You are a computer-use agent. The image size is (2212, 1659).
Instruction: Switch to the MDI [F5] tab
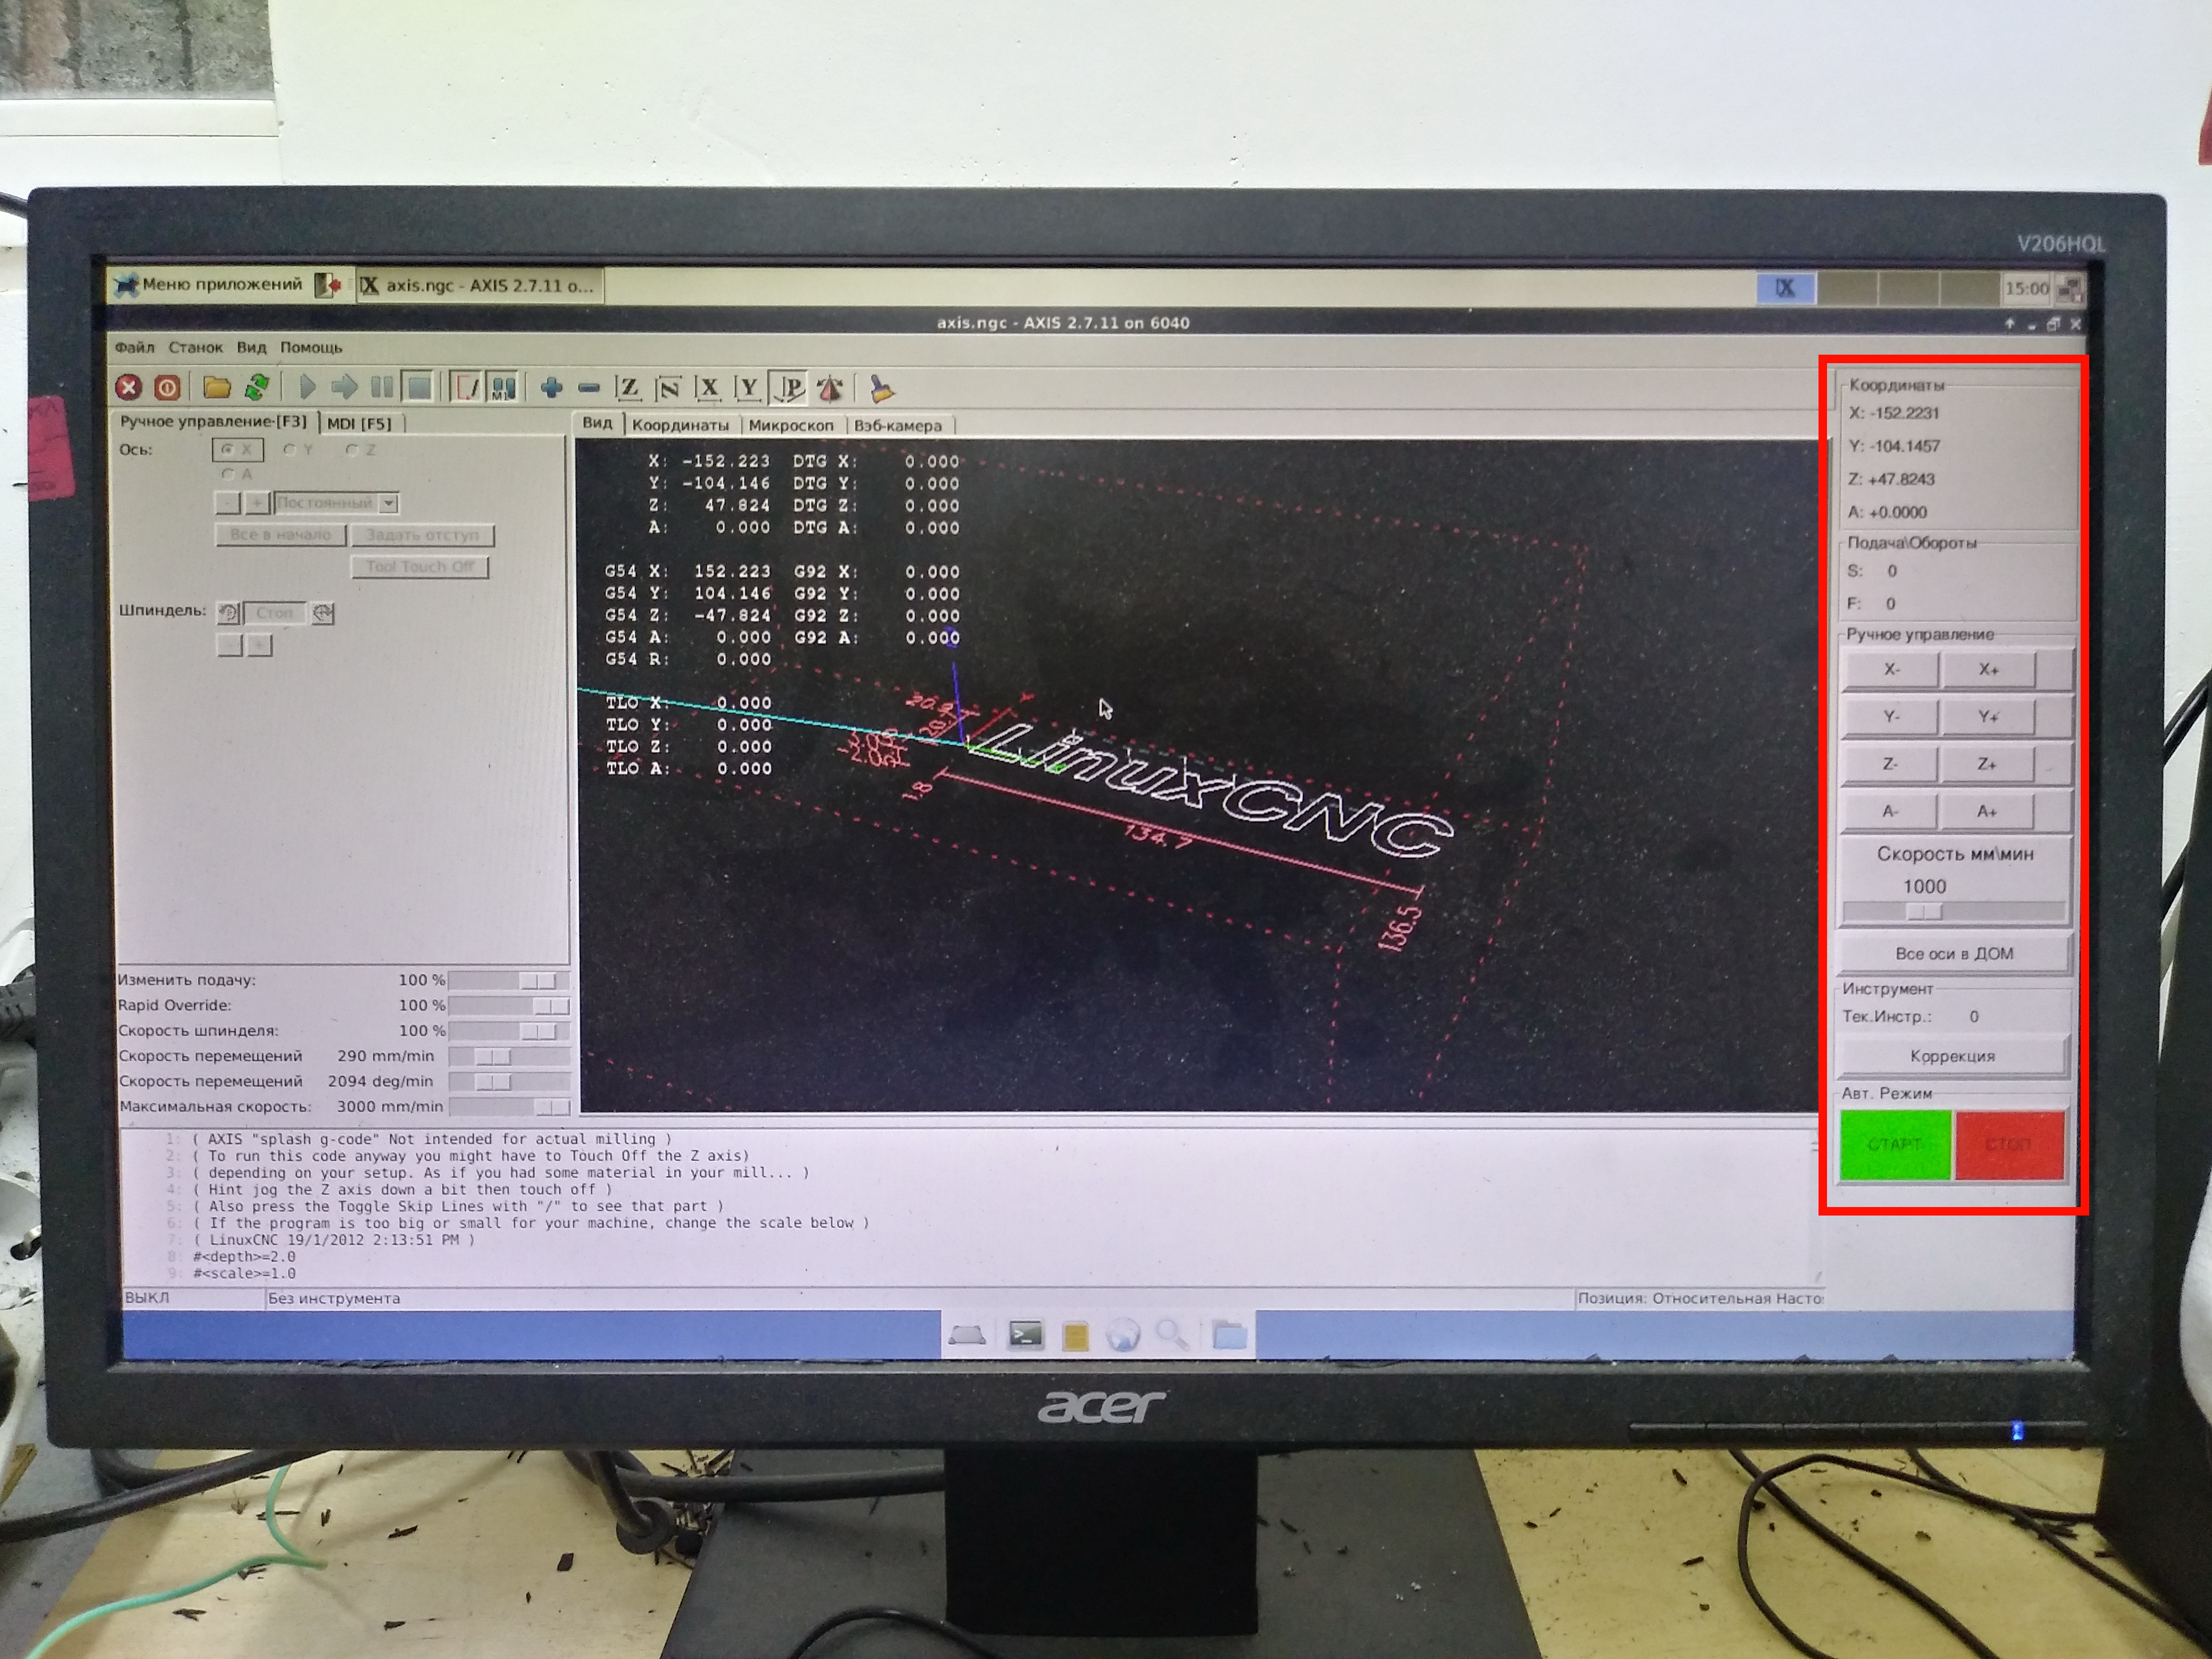point(360,423)
